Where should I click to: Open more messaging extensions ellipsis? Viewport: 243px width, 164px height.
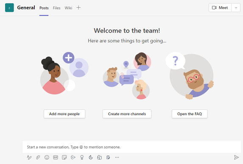[x=117, y=157]
